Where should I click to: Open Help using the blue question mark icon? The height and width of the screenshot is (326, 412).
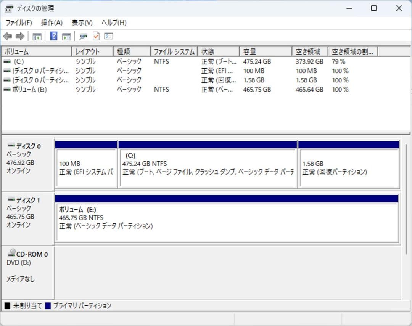54,36
